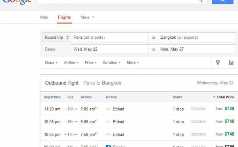Switch to the Web tab
This screenshot has height=147, width=238.
[44, 17]
